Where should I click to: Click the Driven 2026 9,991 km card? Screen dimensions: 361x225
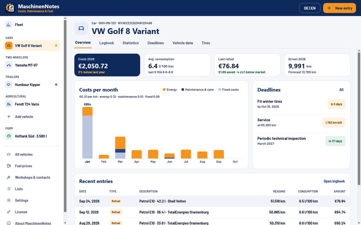pyautogui.click(x=317, y=65)
